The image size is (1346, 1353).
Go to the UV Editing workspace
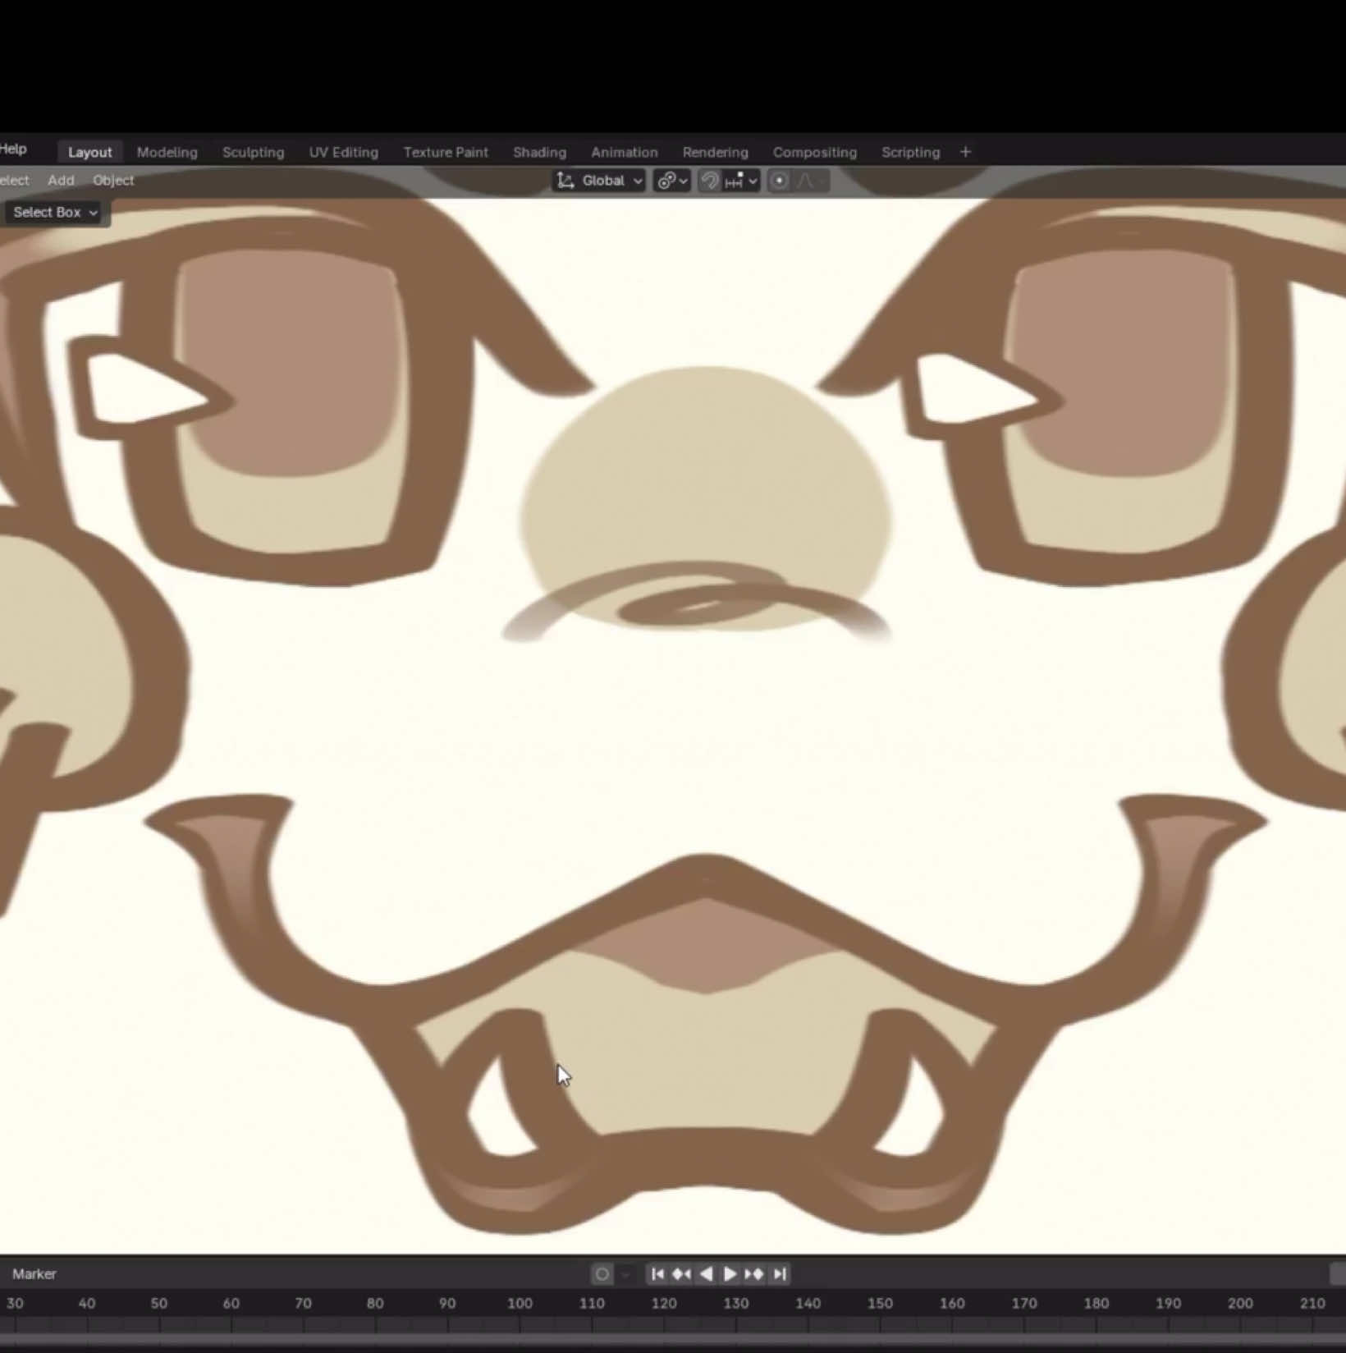click(344, 152)
